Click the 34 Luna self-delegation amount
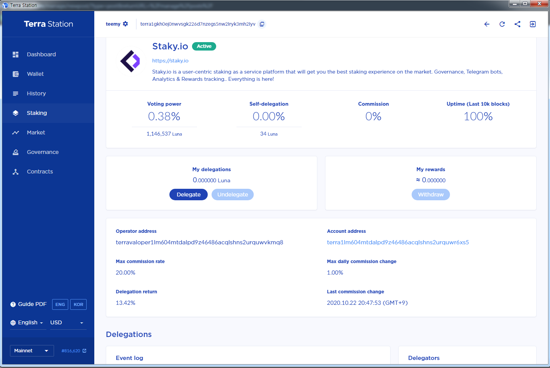This screenshot has width=550, height=368. [269, 134]
